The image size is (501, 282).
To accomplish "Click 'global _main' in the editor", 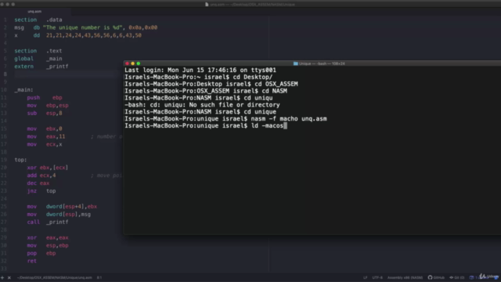I will pyautogui.click(x=38, y=59).
